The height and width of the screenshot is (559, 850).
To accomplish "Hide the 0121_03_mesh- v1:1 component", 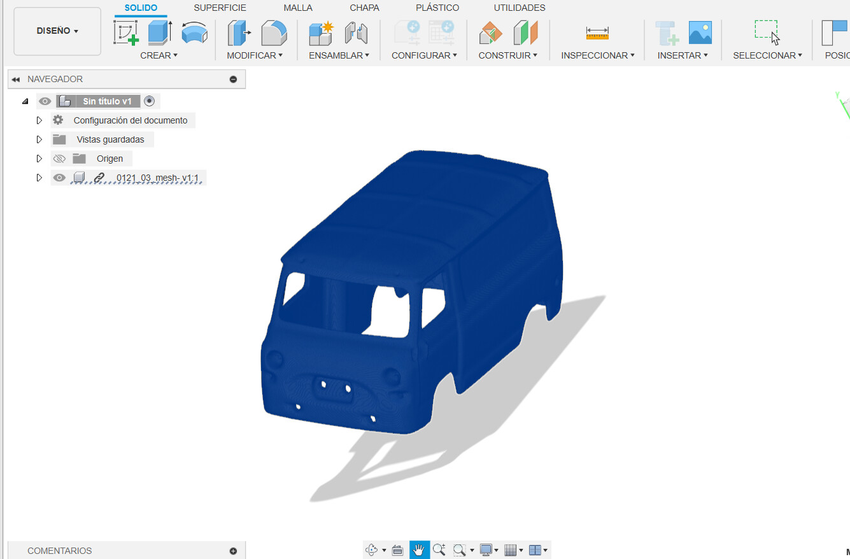I will (59, 178).
